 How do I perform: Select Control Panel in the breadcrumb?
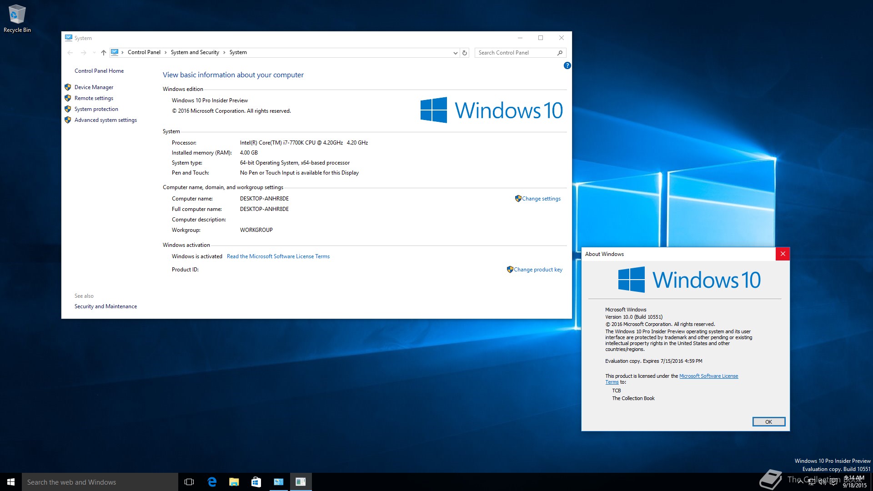[144, 52]
